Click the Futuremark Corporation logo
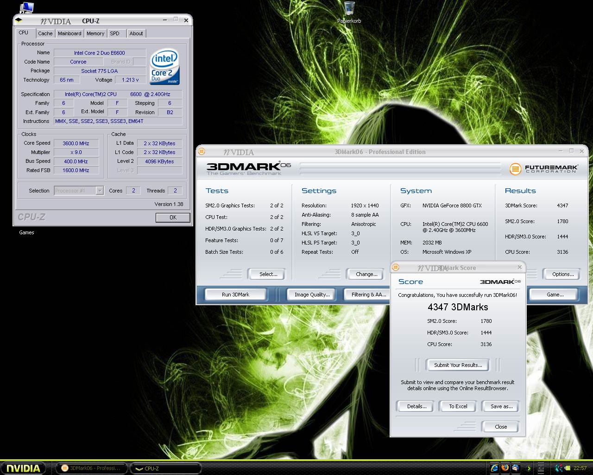Screen dimensions: 593x475 coord(543,169)
